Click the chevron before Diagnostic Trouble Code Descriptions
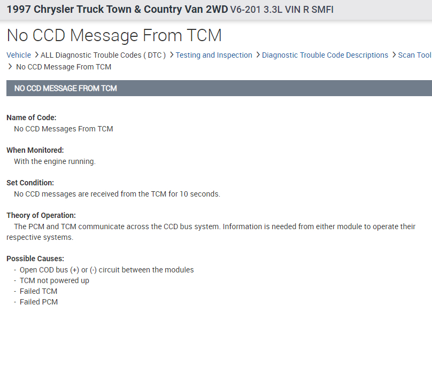 pyautogui.click(x=258, y=55)
